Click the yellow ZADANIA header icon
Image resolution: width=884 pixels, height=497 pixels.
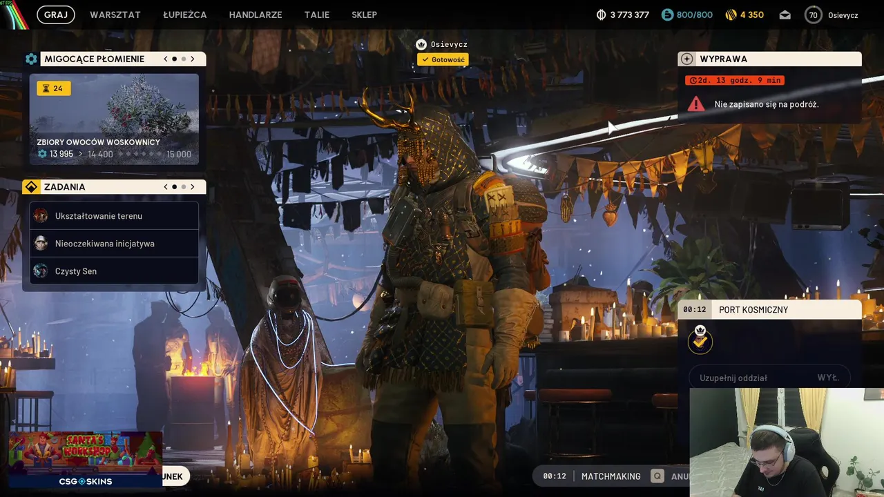click(31, 187)
